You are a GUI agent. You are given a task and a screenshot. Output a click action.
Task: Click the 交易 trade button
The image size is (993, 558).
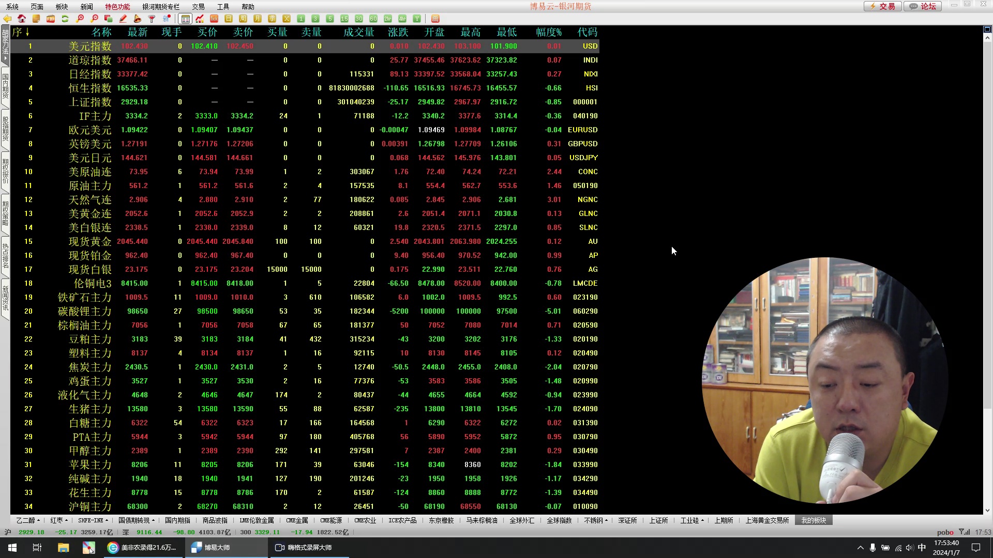coord(883,6)
